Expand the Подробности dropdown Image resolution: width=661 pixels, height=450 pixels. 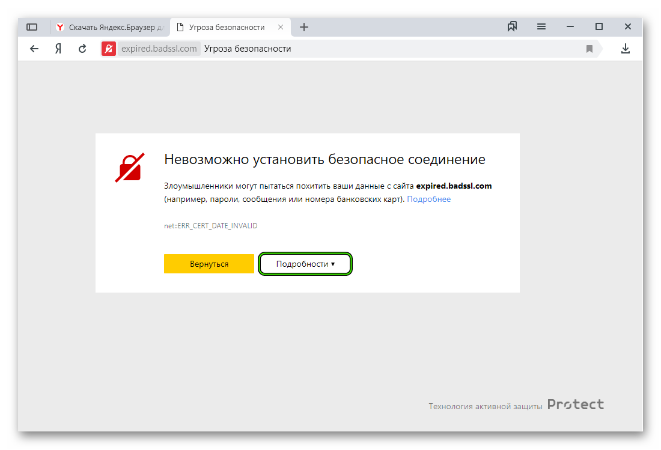[305, 264]
